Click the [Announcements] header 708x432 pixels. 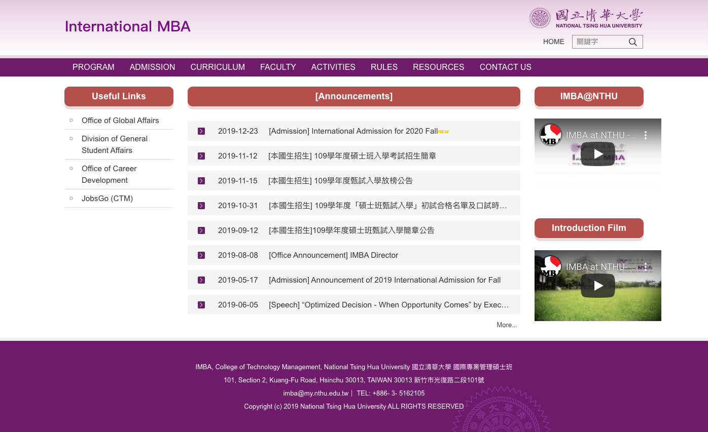tap(354, 96)
